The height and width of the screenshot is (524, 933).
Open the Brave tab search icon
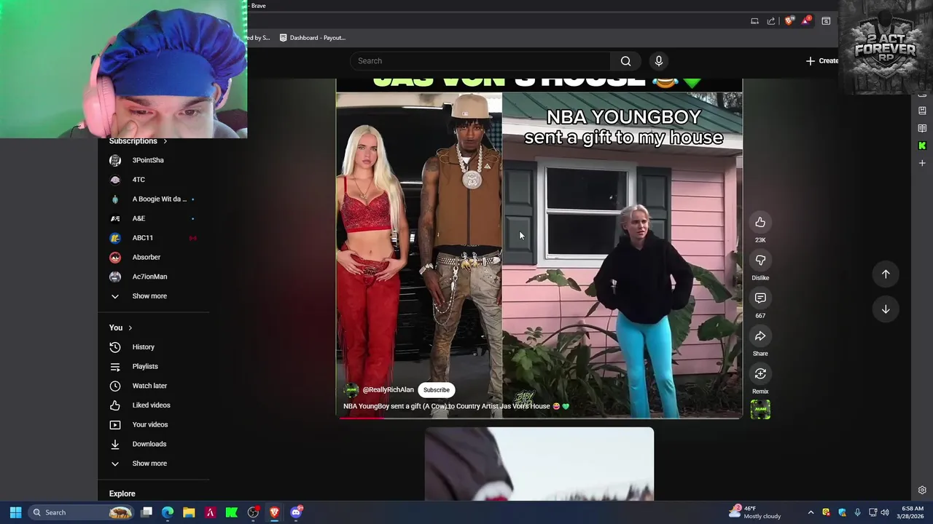coord(826,21)
